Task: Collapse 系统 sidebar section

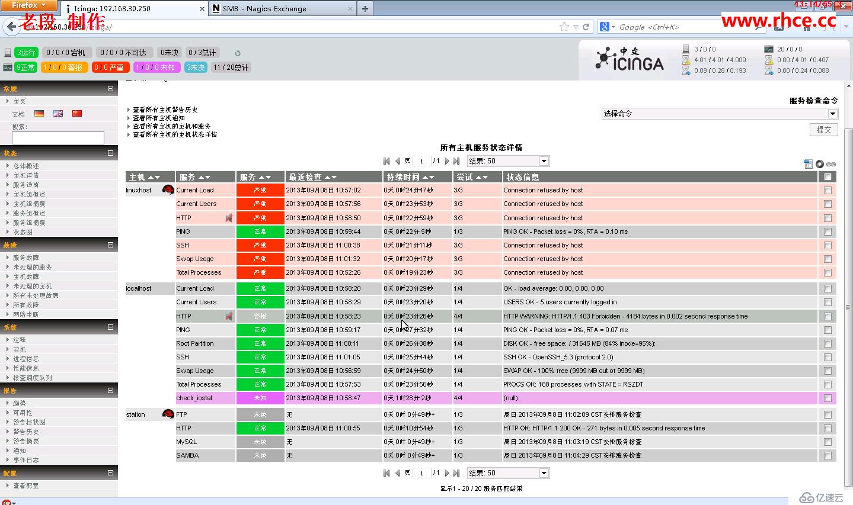Action: 110,327
